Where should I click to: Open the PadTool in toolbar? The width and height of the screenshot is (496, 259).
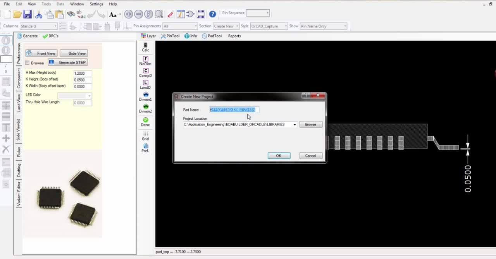[x=212, y=36]
